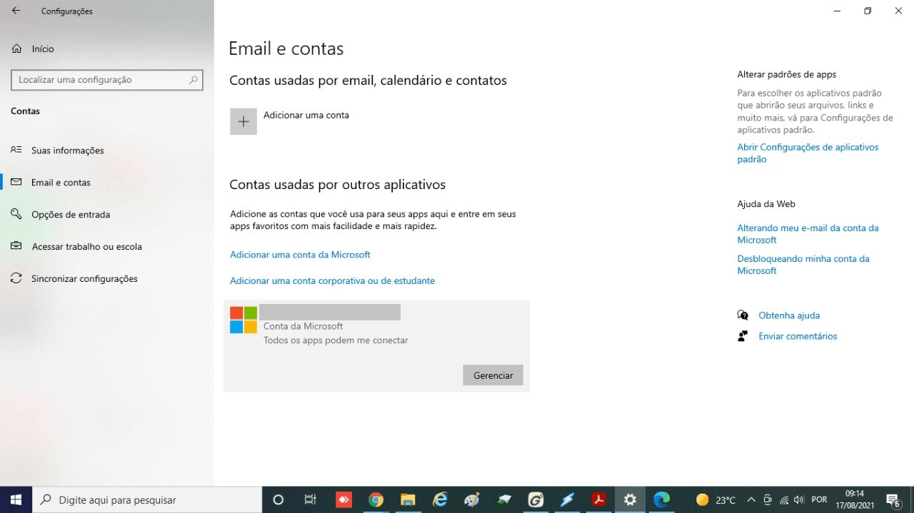
Task: Open Cortana circle icon on taskbar
Action: (x=278, y=500)
